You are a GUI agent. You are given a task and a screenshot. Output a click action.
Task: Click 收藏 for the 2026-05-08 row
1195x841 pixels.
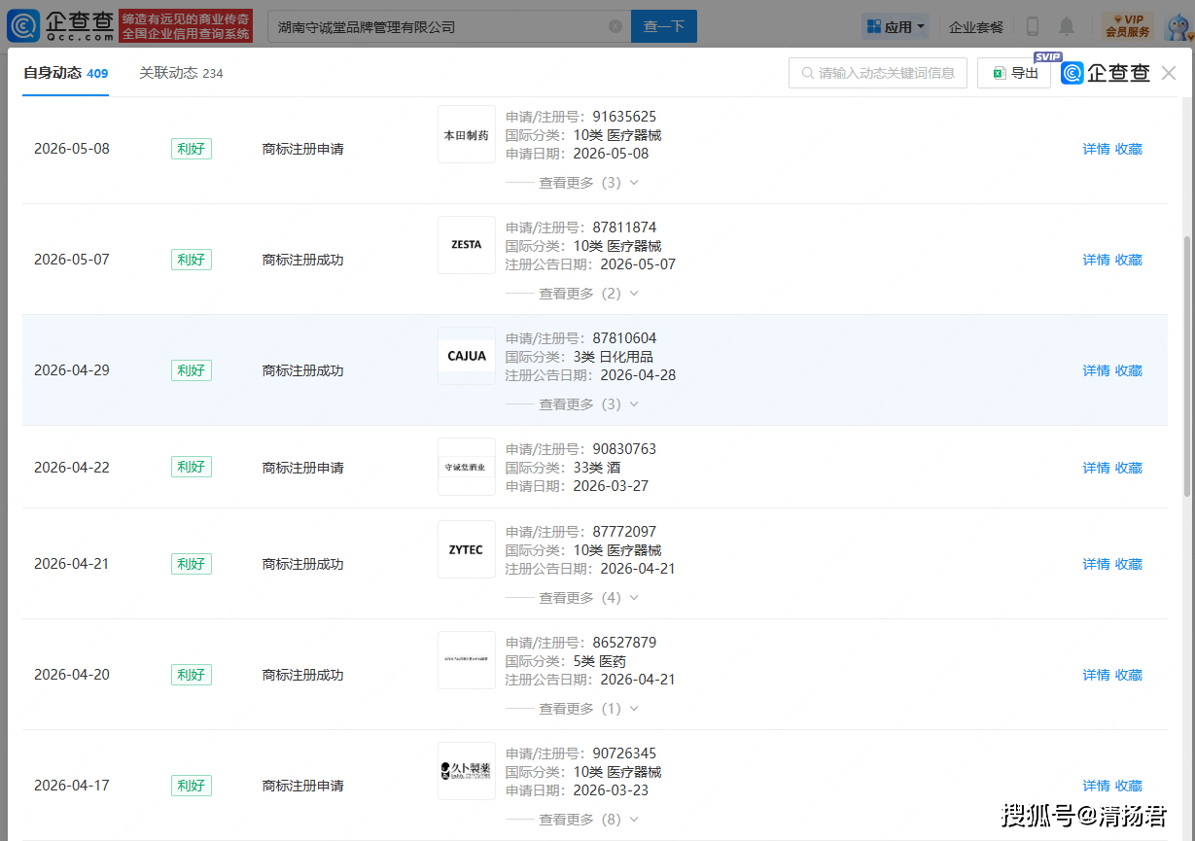[1129, 149]
